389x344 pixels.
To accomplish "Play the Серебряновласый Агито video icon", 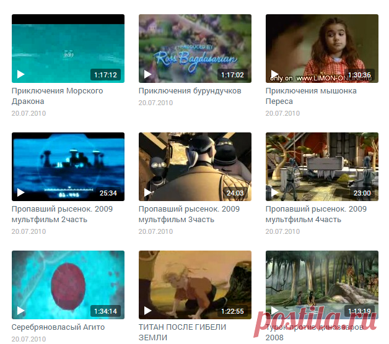I will [21, 311].
